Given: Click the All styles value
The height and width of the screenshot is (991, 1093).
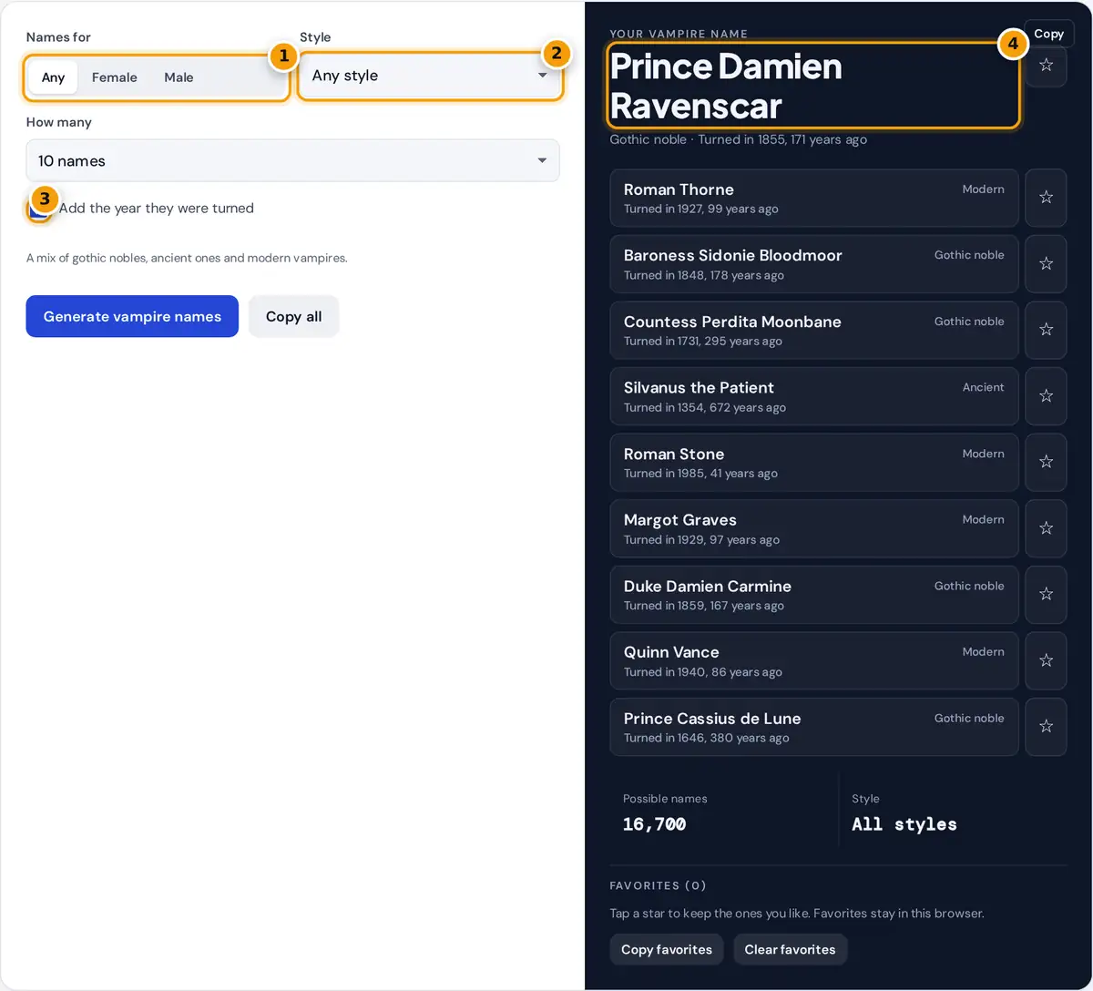Looking at the screenshot, I should [904, 824].
